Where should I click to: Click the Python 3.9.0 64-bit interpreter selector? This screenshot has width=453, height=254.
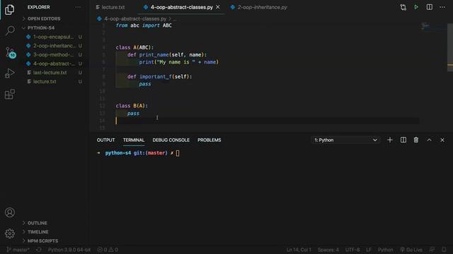coord(69,250)
